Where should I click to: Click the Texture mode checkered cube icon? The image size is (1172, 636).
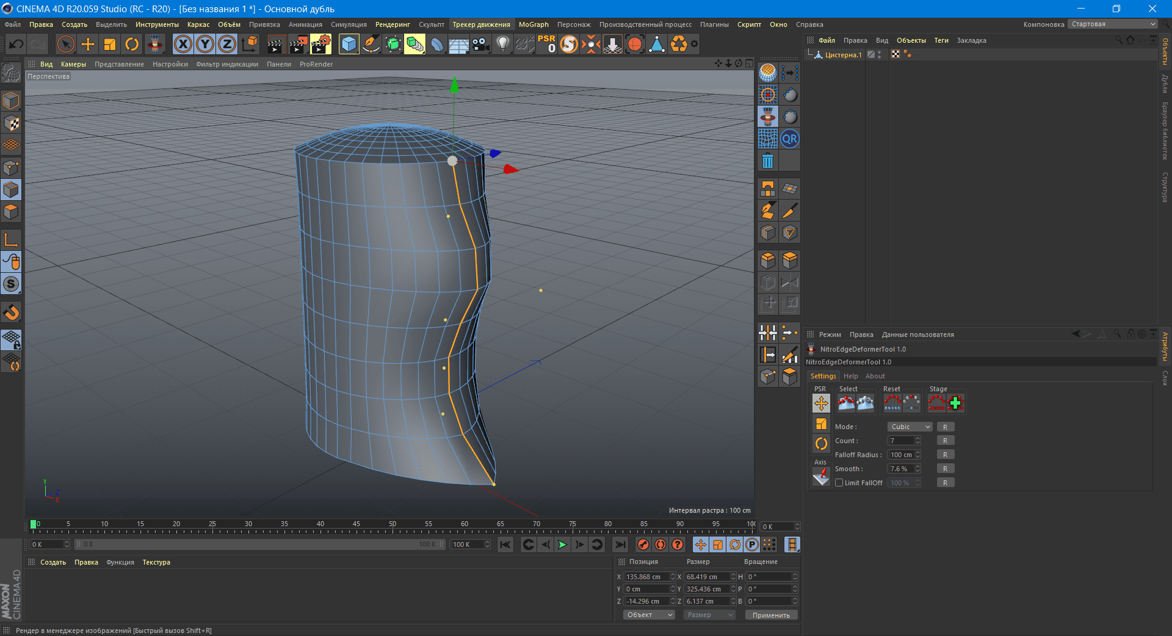click(11, 123)
